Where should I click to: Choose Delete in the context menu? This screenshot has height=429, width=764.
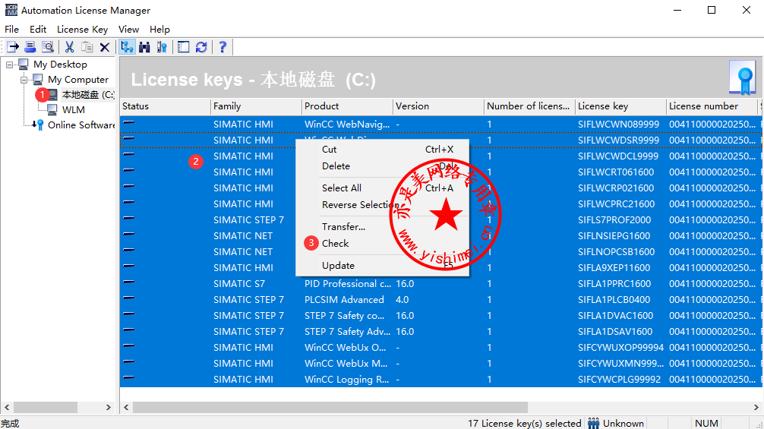383,166
